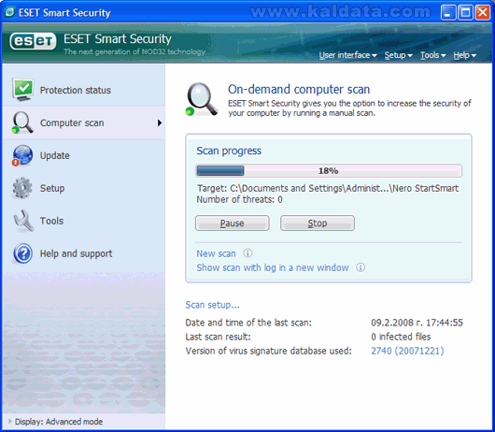
Task: Open the Tools dropdown in header
Action: click(x=432, y=55)
